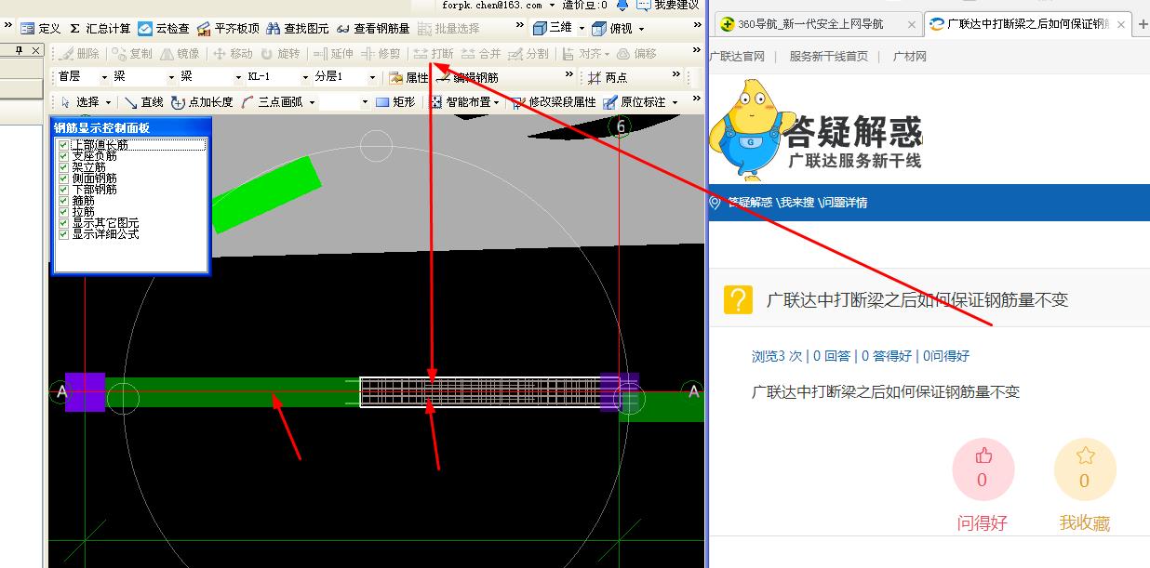Toggle 显示详细公式 checkbox

(x=63, y=234)
